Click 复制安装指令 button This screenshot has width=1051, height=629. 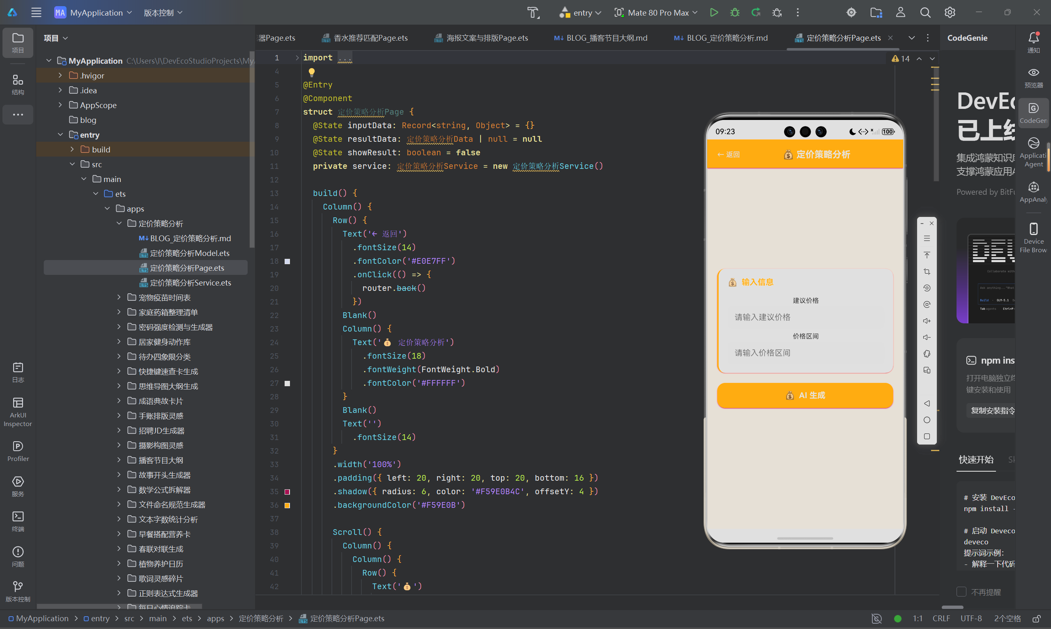click(992, 410)
